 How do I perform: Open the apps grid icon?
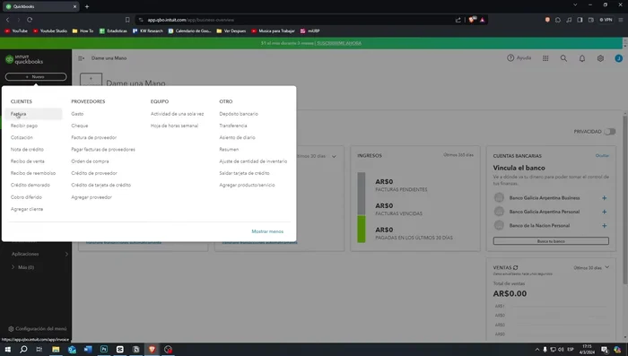tap(545, 58)
